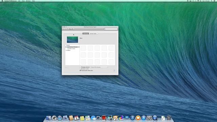217x122 pixels.
Task: Open Spotlight search in menu bar
Action: (x=212, y=1)
